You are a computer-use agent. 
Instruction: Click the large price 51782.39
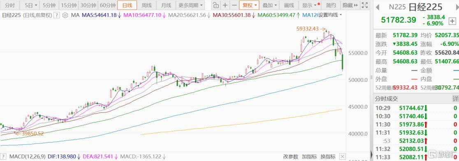click(398, 20)
